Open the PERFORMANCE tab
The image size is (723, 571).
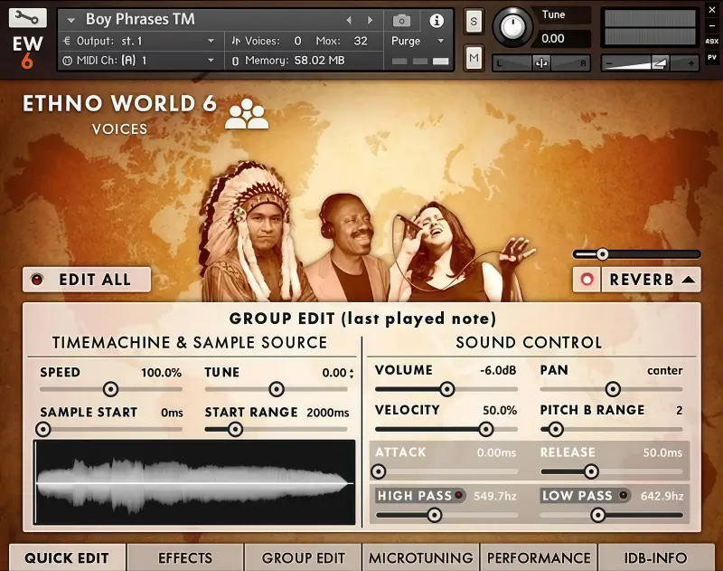pos(539,557)
